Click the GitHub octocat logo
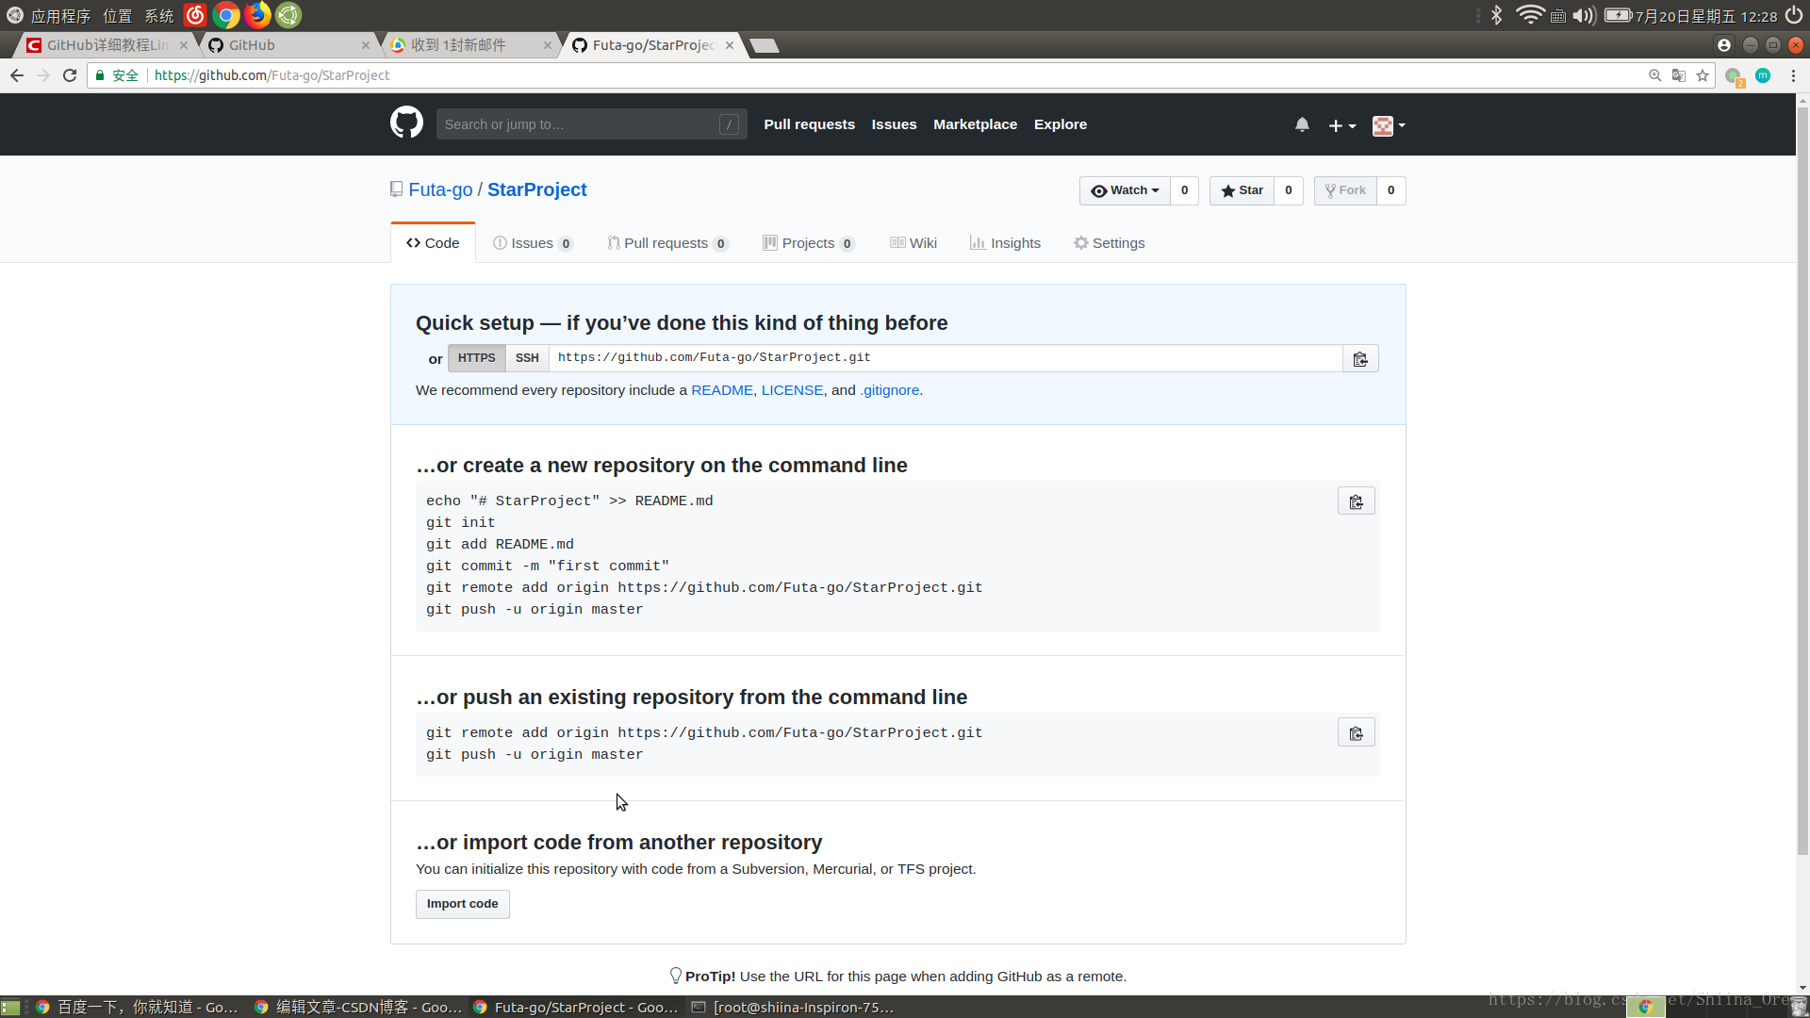 (x=406, y=123)
